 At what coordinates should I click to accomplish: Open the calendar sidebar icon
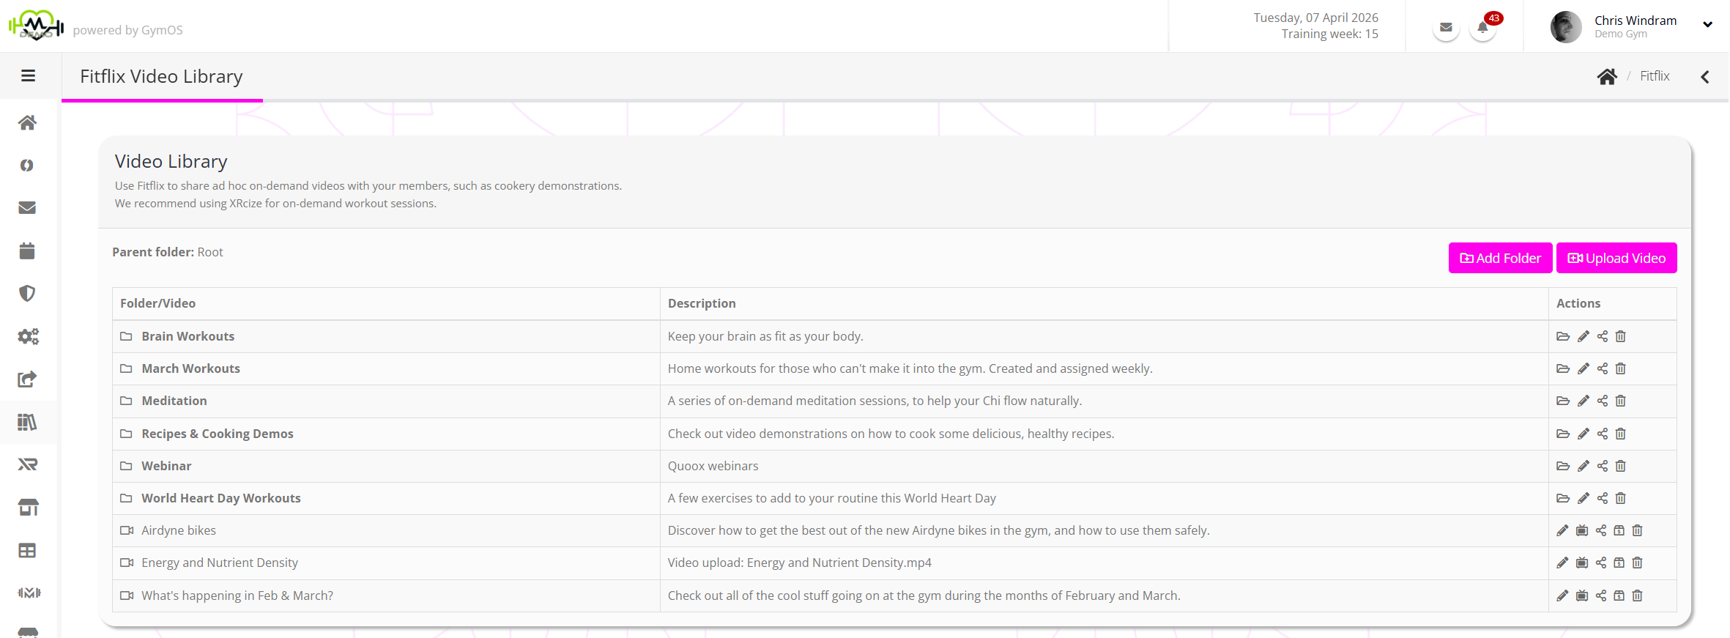pos(28,251)
